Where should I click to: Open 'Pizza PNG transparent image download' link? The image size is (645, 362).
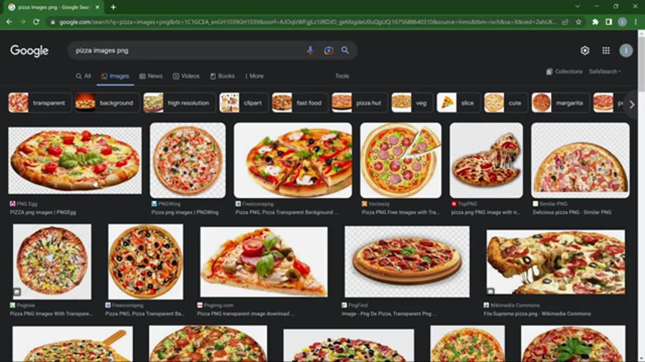coord(245,314)
